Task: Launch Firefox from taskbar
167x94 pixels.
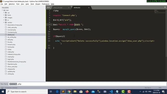Action: coord(87,92)
